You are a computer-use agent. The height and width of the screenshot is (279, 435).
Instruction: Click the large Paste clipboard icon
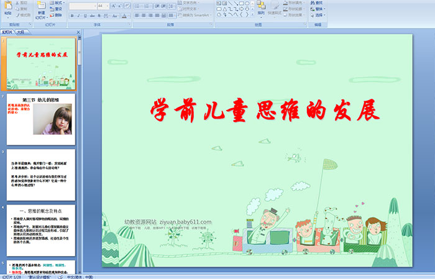click(x=8, y=6)
